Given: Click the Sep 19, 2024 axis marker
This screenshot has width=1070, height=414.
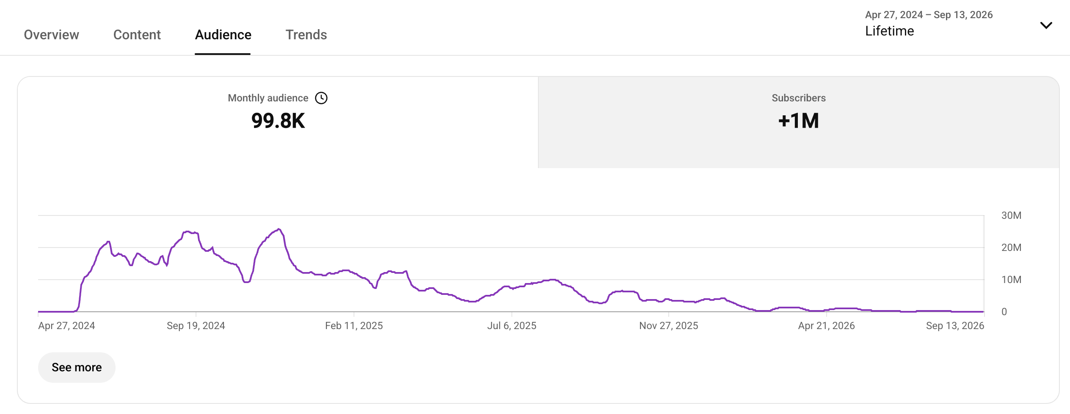Looking at the screenshot, I should (196, 326).
